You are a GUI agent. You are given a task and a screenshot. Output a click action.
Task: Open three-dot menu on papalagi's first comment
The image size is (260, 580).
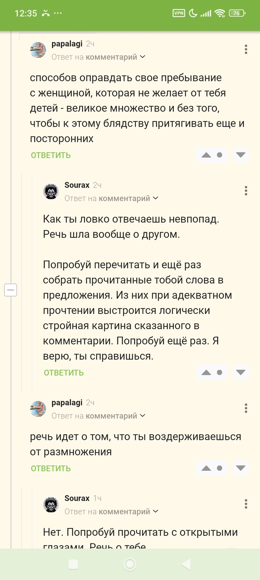click(x=246, y=50)
